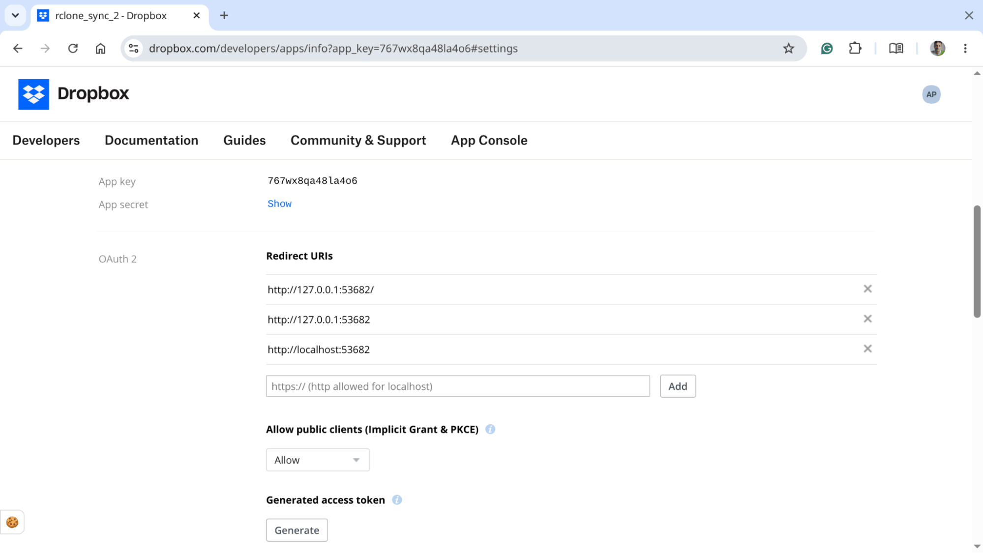This screenshot has width=983, height=553.
Task: Go to the browser home page
Action: click(x=100, y=48)
